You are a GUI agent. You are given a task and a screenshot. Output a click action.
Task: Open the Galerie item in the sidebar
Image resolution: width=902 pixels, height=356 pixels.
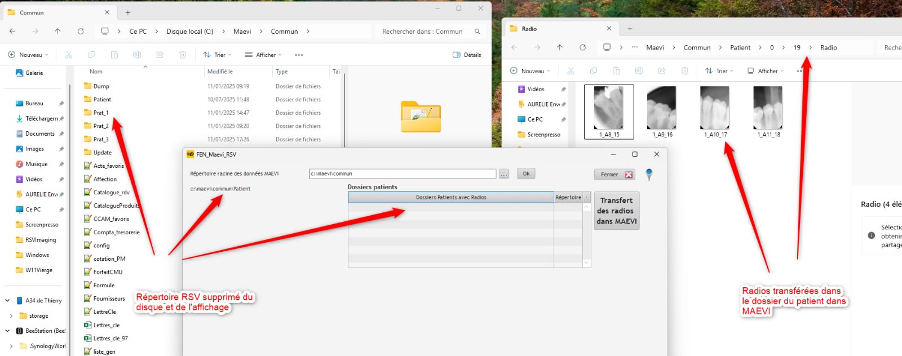34,73
